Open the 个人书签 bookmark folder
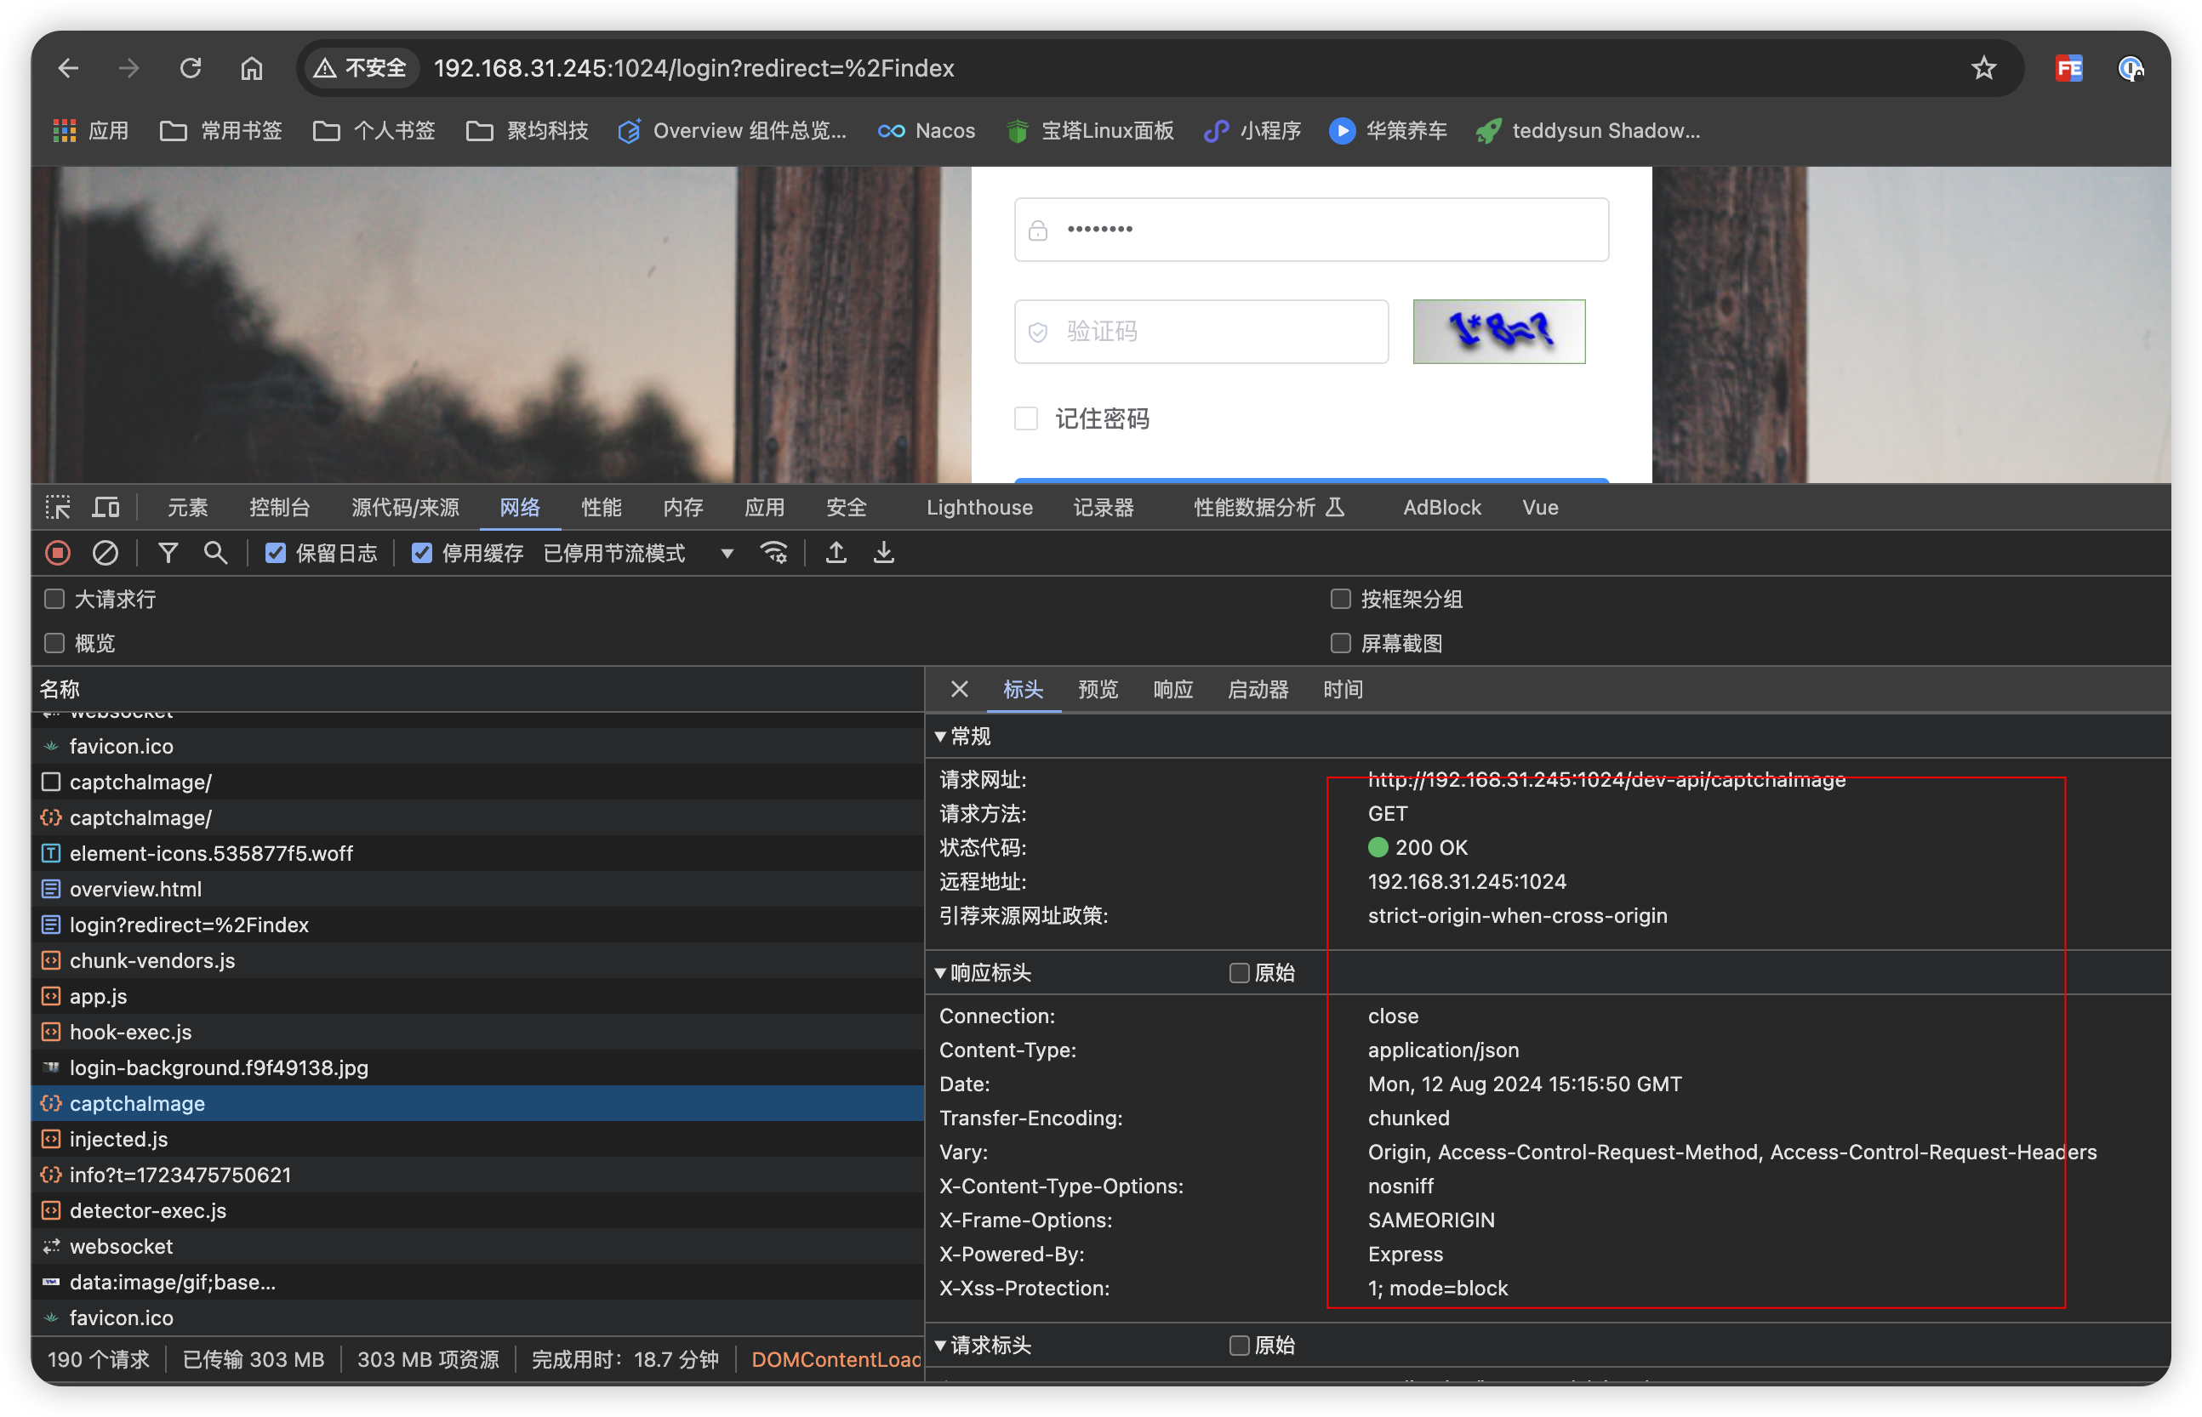The width and height of the screenshot is (2202, 1417). [374, 131]
